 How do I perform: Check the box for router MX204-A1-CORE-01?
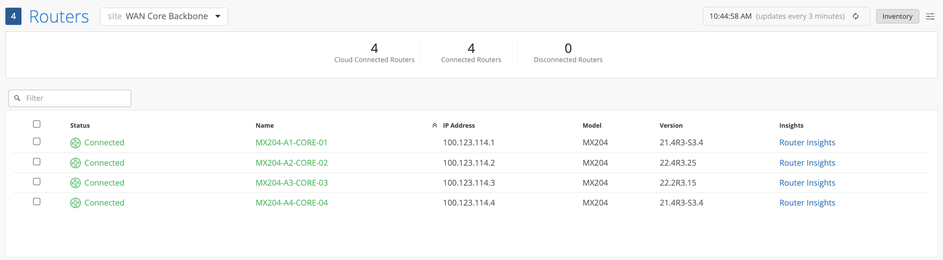(x=37, y=142)
